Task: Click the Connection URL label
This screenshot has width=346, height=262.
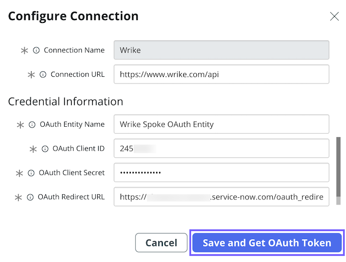Action: (78, 74)
